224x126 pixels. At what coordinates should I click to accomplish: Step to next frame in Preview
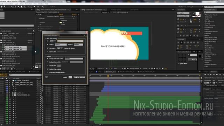214,75
